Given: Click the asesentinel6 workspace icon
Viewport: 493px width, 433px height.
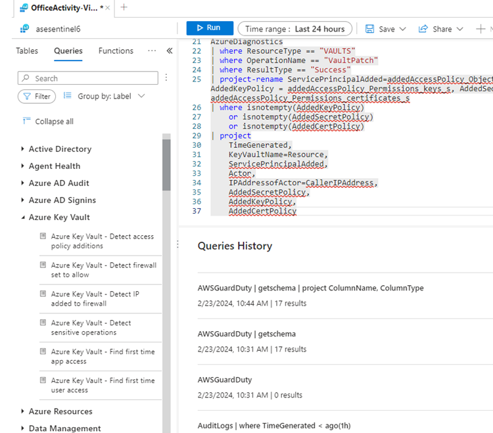Looking at the screenshot, I should pos(24,29).
